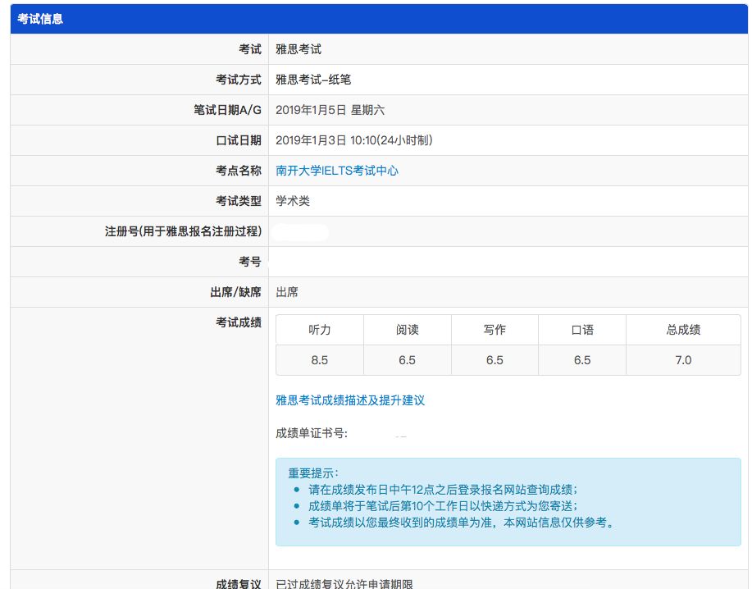
Task: Click the 阅读 column header
Action: pyautogui.click(x=408, y=330)
